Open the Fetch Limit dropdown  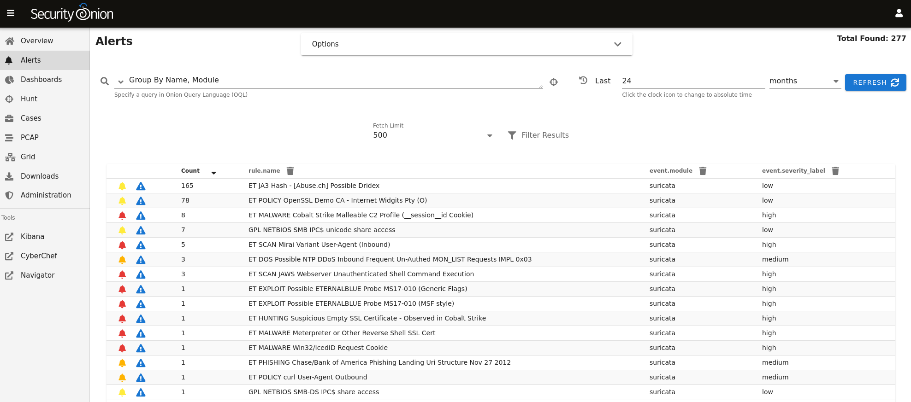433,135
